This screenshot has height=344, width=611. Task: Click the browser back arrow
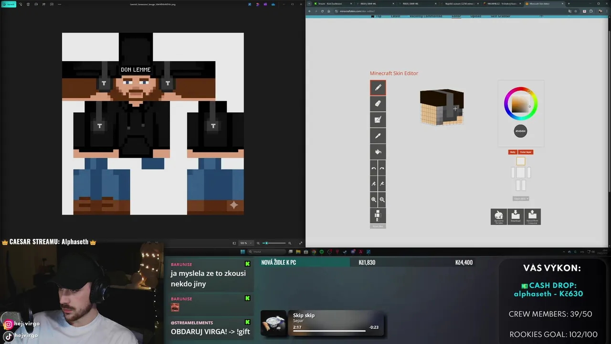309,11
